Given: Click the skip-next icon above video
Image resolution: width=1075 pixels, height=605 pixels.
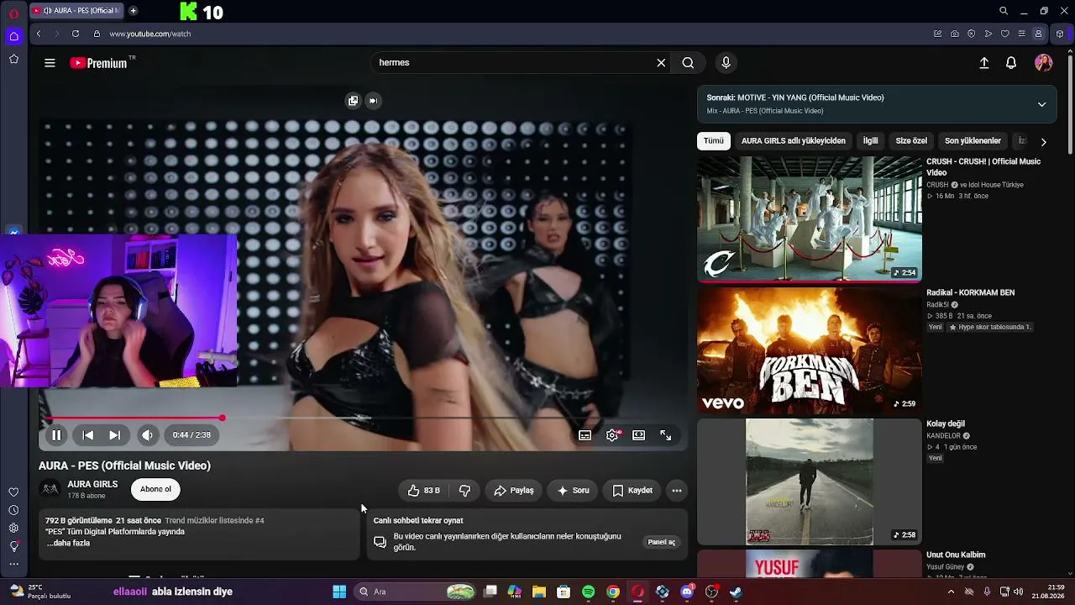Looking at the screenshot, I should point(373,101).
